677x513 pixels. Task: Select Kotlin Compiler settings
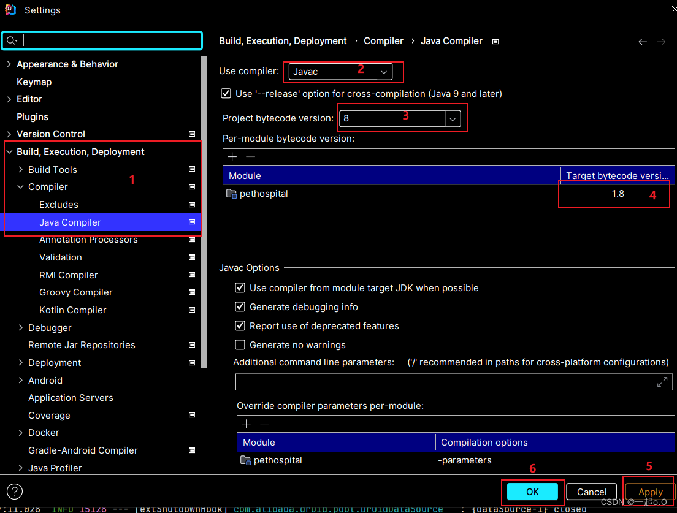72,310
